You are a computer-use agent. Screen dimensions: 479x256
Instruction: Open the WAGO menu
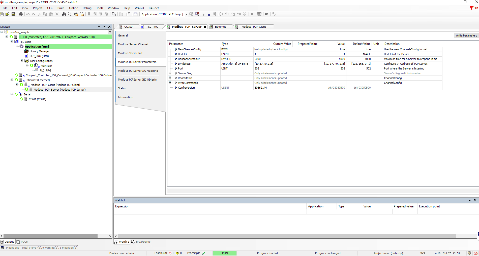pos(139,8)
